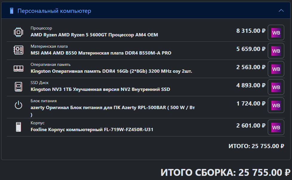Screen dimensions: 292x180
Task: Click the power supply icon
Action: (19, 105)
